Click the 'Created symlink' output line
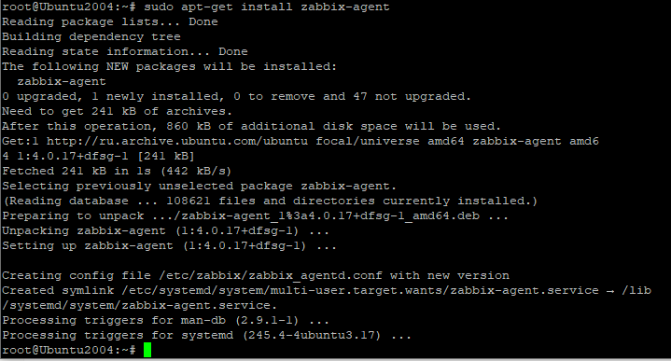This screenshot has height=361, width=671. tap(327, 290)
